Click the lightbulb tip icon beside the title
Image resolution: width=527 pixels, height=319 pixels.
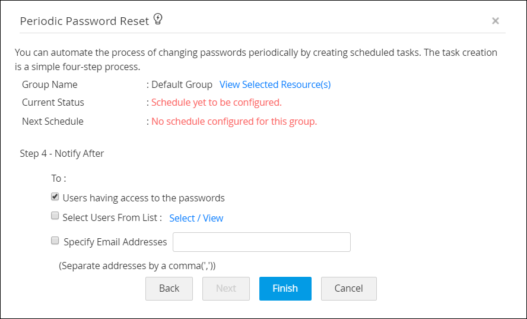coord(158,20)
